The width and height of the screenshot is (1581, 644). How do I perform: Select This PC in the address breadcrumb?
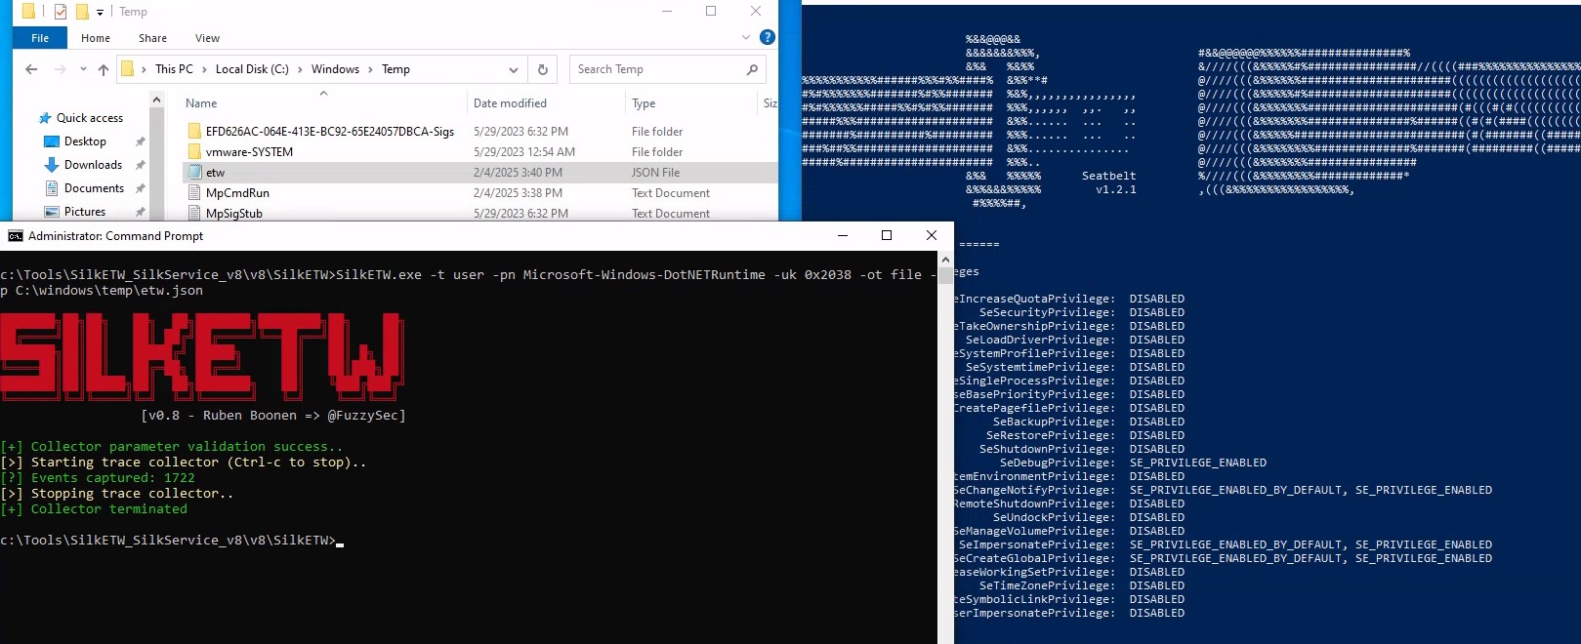(x=174, y=69)
